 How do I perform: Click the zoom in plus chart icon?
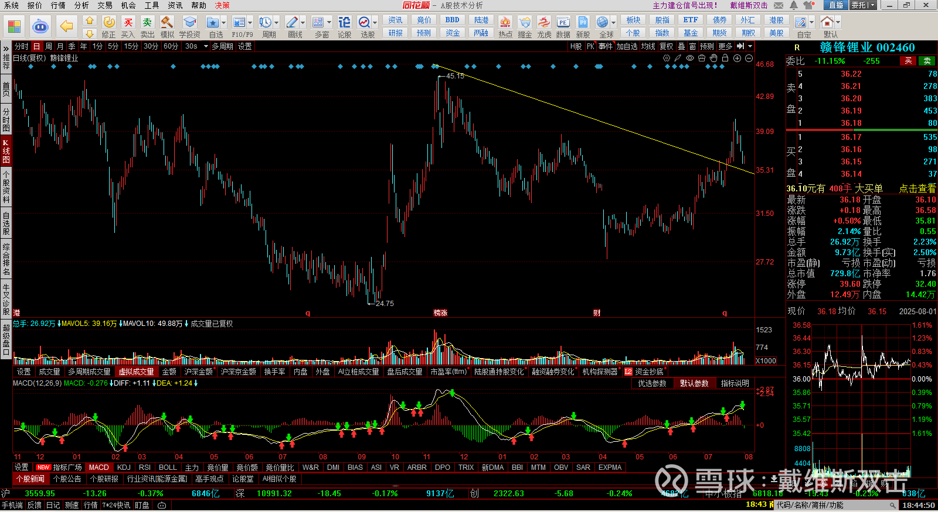(x=737, y=58)
